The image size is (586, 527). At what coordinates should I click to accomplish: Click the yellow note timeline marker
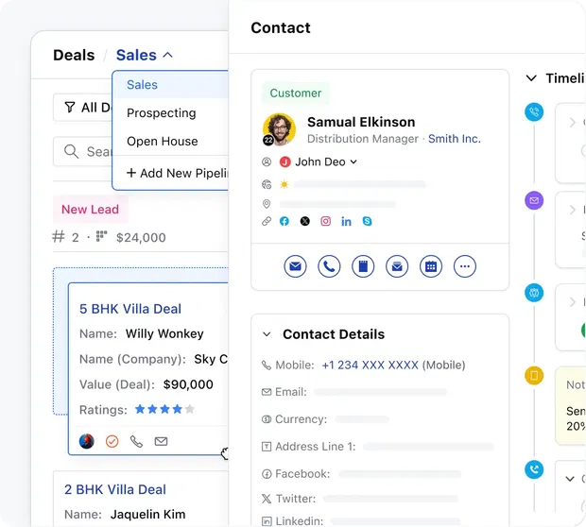click(534, 375)
